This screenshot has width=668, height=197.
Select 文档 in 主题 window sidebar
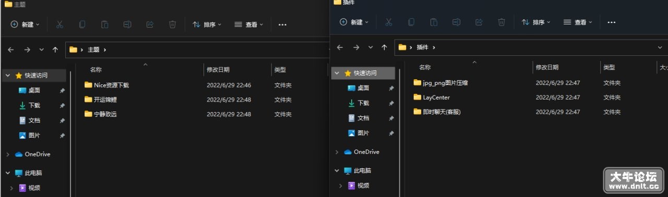[34, 120]
